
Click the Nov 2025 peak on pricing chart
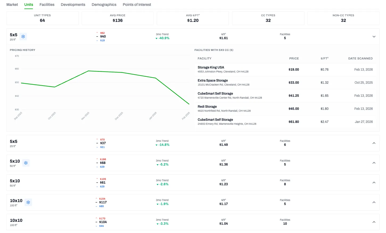coord(88,71)
